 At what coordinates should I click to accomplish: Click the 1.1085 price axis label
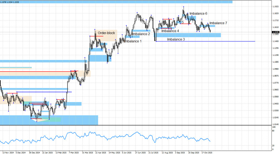276,62
